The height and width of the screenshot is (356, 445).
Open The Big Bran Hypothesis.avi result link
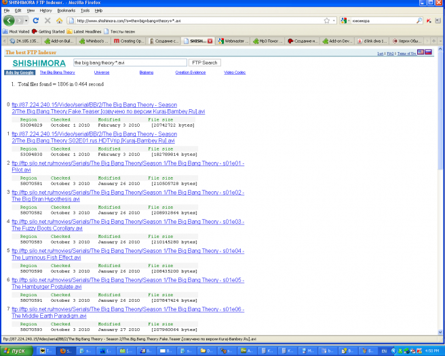128,196
